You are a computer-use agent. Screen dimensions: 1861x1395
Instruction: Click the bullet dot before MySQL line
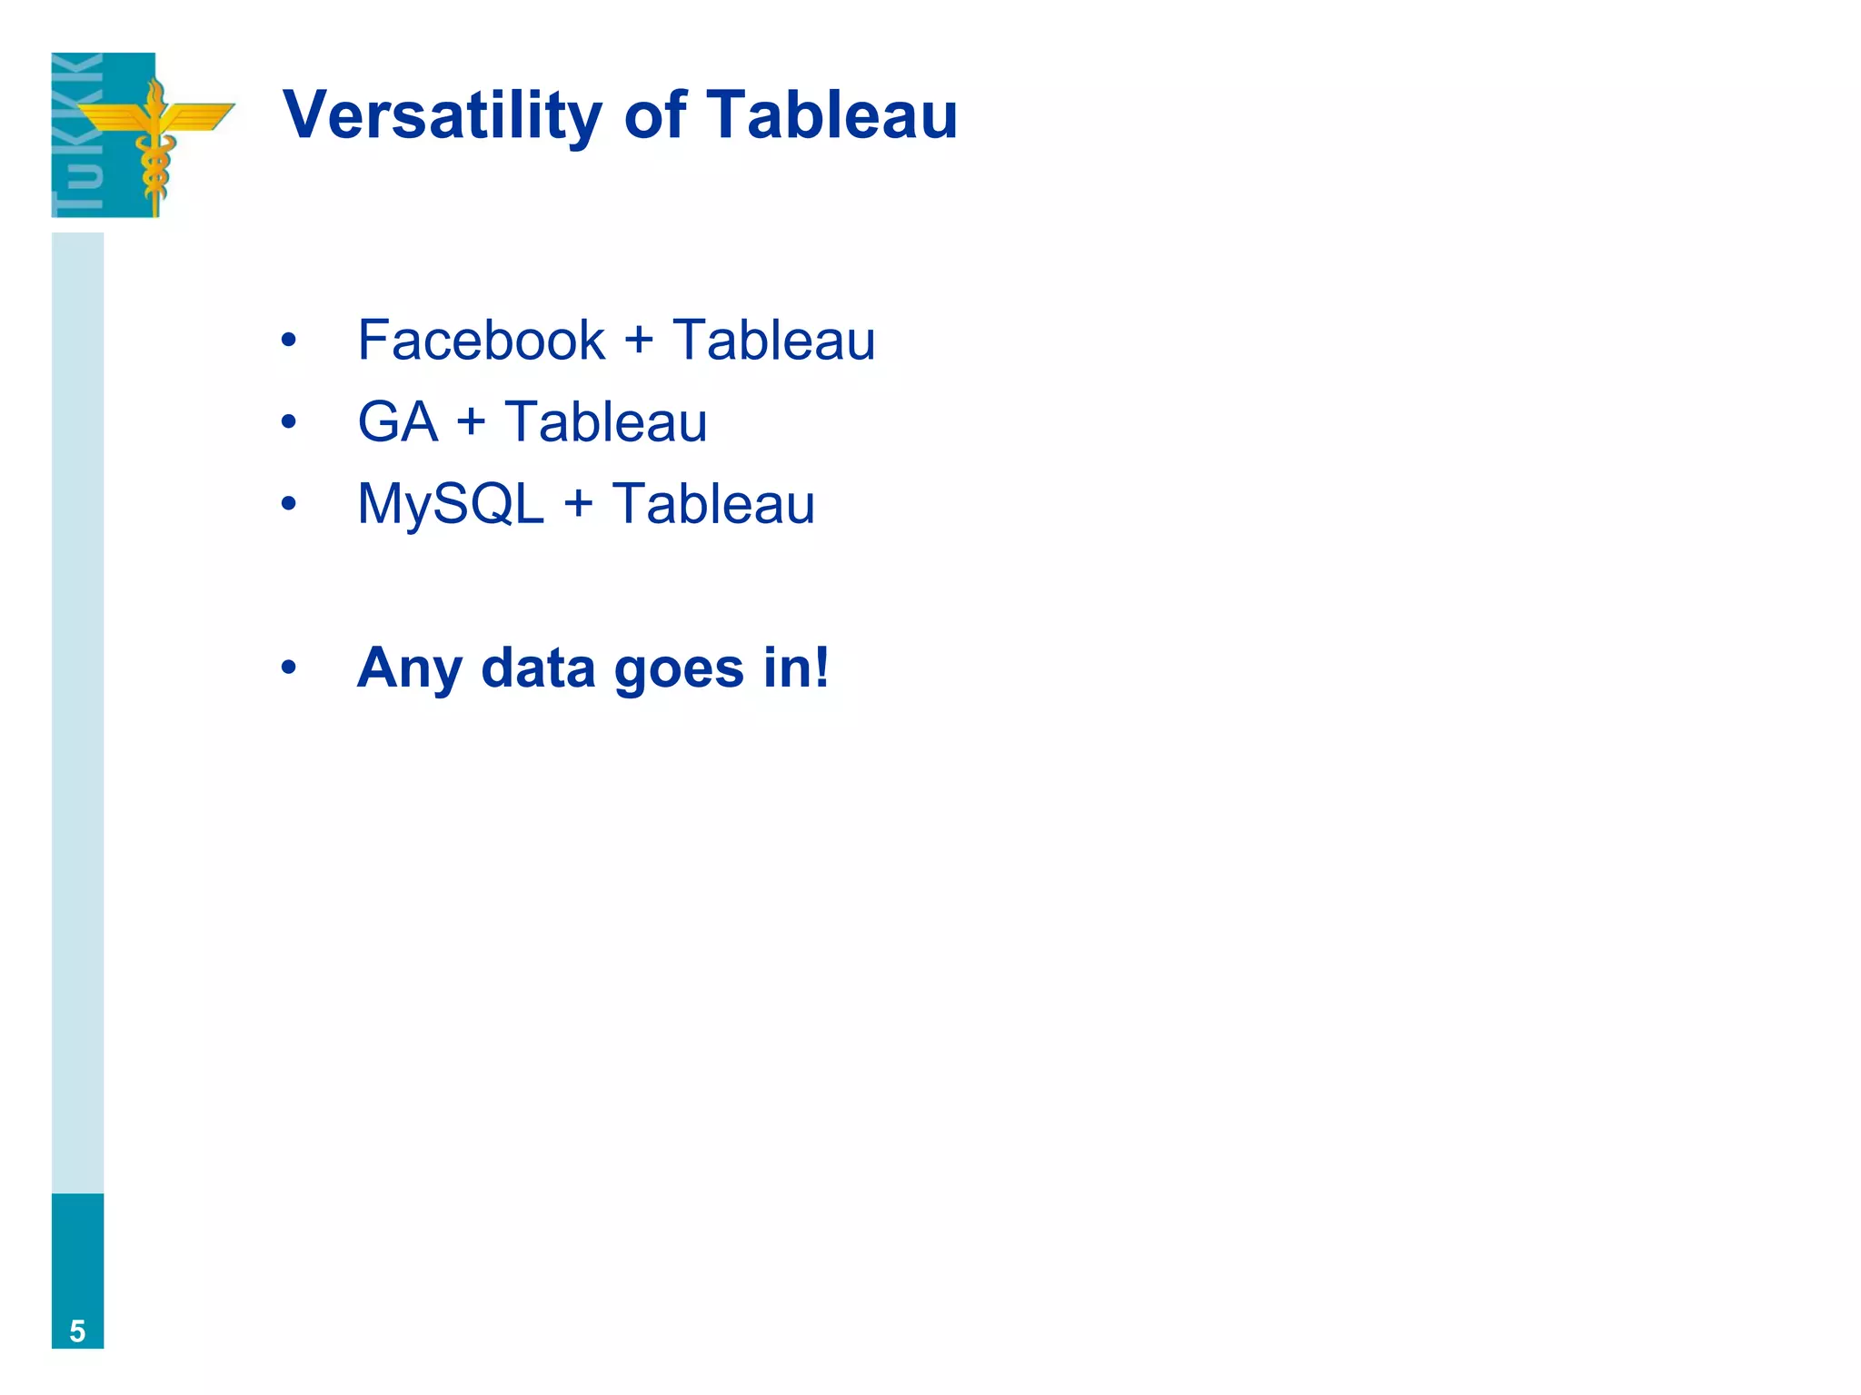(288, 503)
